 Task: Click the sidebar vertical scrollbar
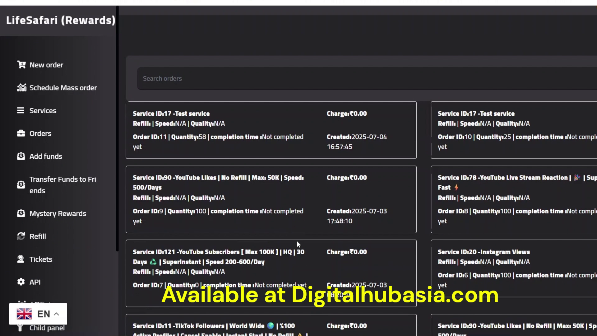[117, 128]
